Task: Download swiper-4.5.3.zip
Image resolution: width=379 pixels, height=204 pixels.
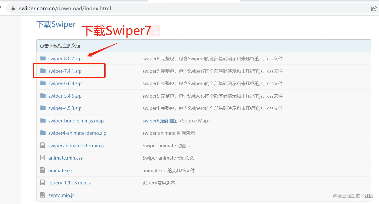Action: 65,108
